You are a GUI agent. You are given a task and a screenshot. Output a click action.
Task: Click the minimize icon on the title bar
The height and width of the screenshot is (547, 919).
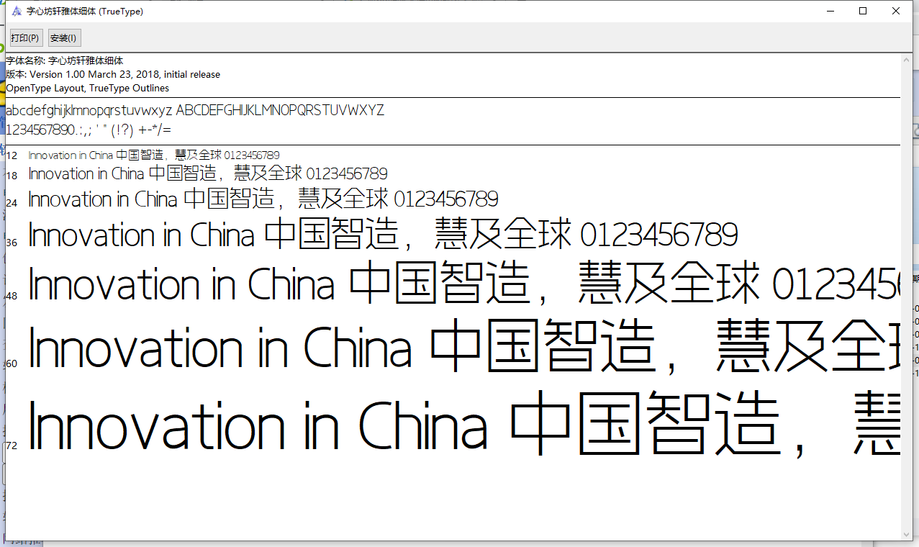(831, 11)
